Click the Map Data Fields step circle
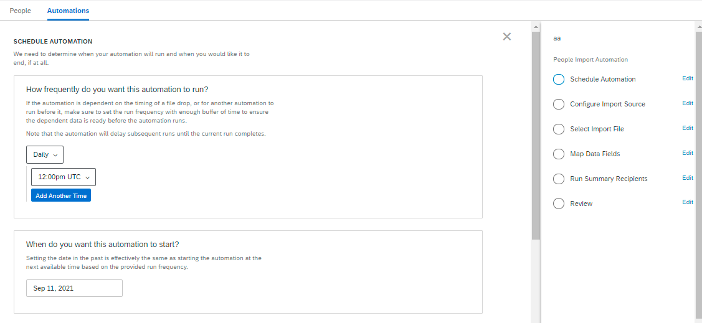Viewport: 702px width, 323px height. click(x=559, y=154)
